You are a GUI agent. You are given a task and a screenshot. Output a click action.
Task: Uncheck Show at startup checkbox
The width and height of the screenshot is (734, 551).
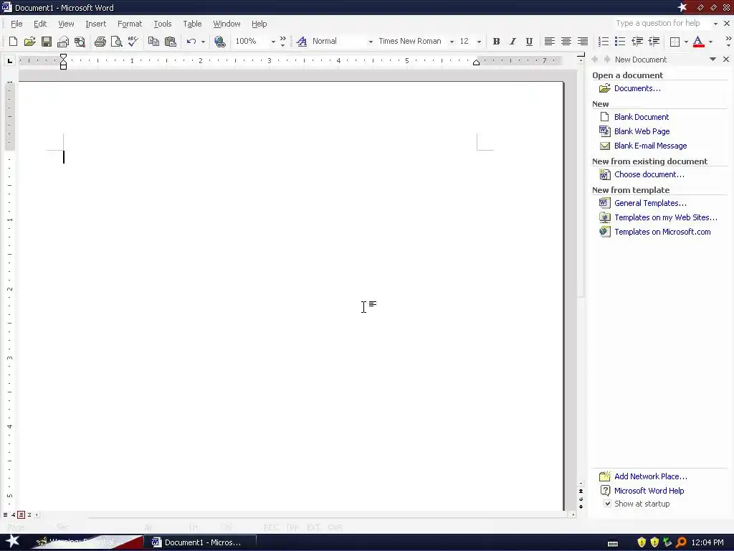coord(607,504)
